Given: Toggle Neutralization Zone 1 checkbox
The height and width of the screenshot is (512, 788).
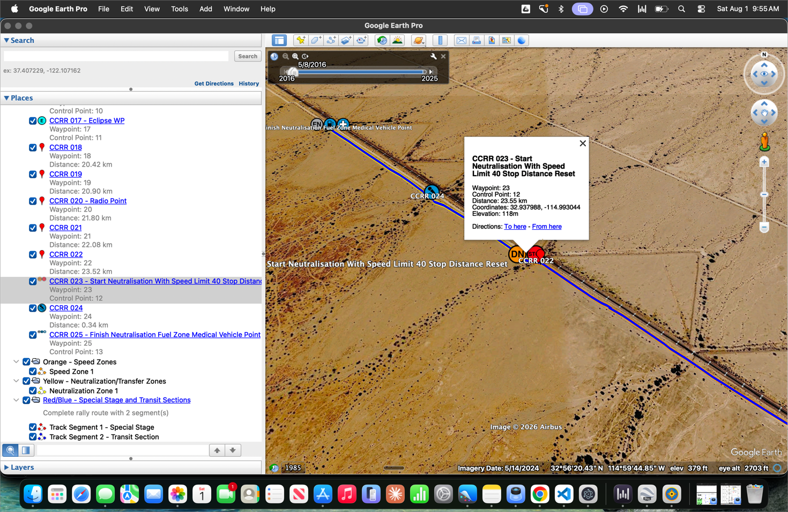Looking at the screenshot, I should point(33,391).
